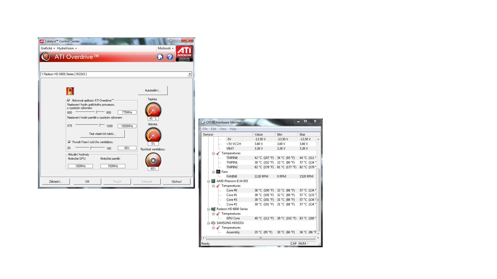This screenshot has height=279, width=497.
Task: Click the Odstranit button
Action: click(x=147, y=182)
